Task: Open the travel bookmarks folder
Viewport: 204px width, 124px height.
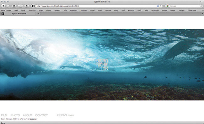Action: 93,10
